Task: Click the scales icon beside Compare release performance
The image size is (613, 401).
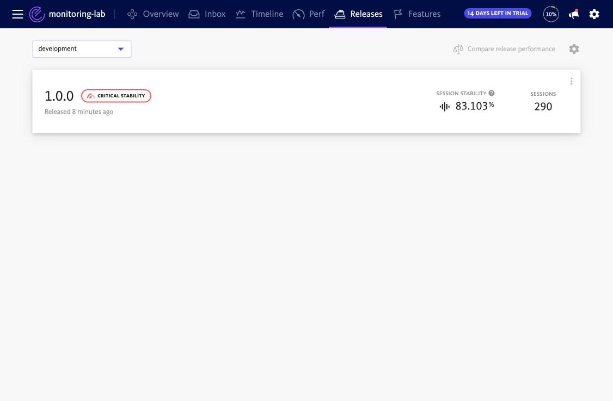Action: point(458,49)
